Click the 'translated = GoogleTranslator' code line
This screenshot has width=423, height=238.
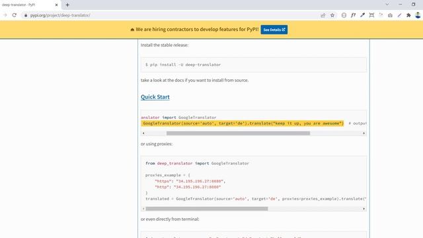(x=256, y=198)
